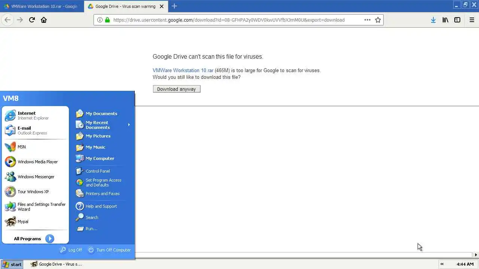Toggle the sidebar view icon
The image size is (479, 269).
coord(457,20)
